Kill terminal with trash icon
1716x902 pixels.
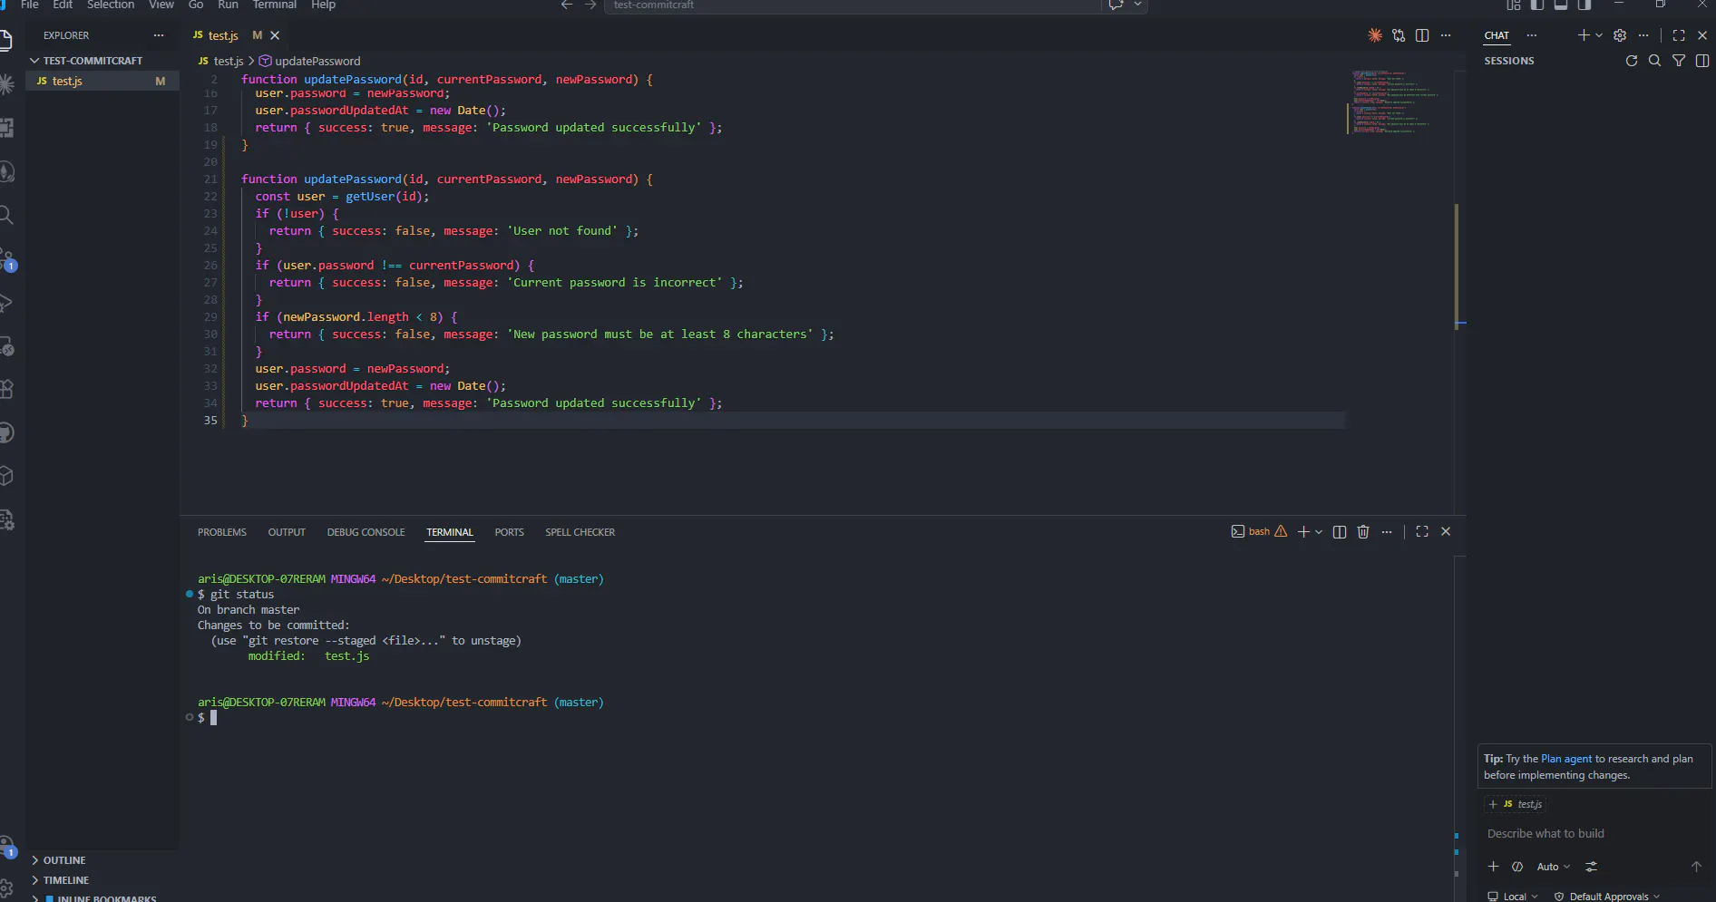tap(1363, 532)
